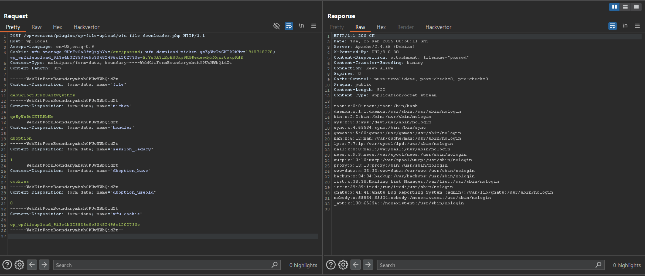Click the Response panel heading
This screenshot has width=645, height=276.
(x=341, y=16)
